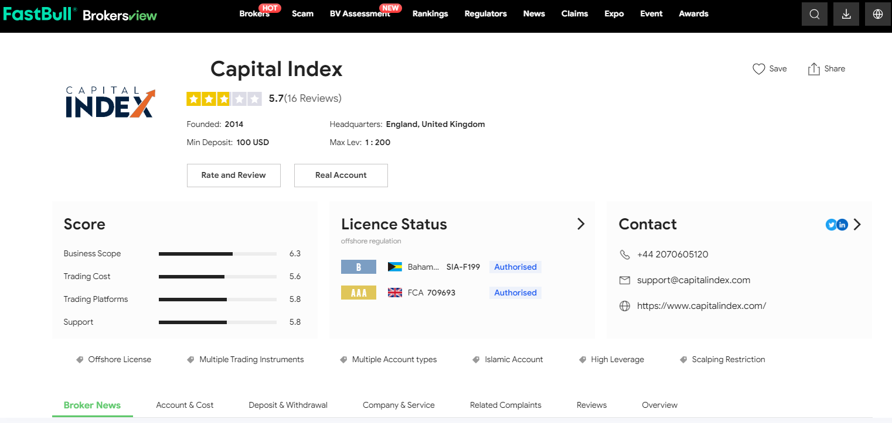The image size is (892, 423).
Task: Open the language globe icon
Action: (877, 15)
